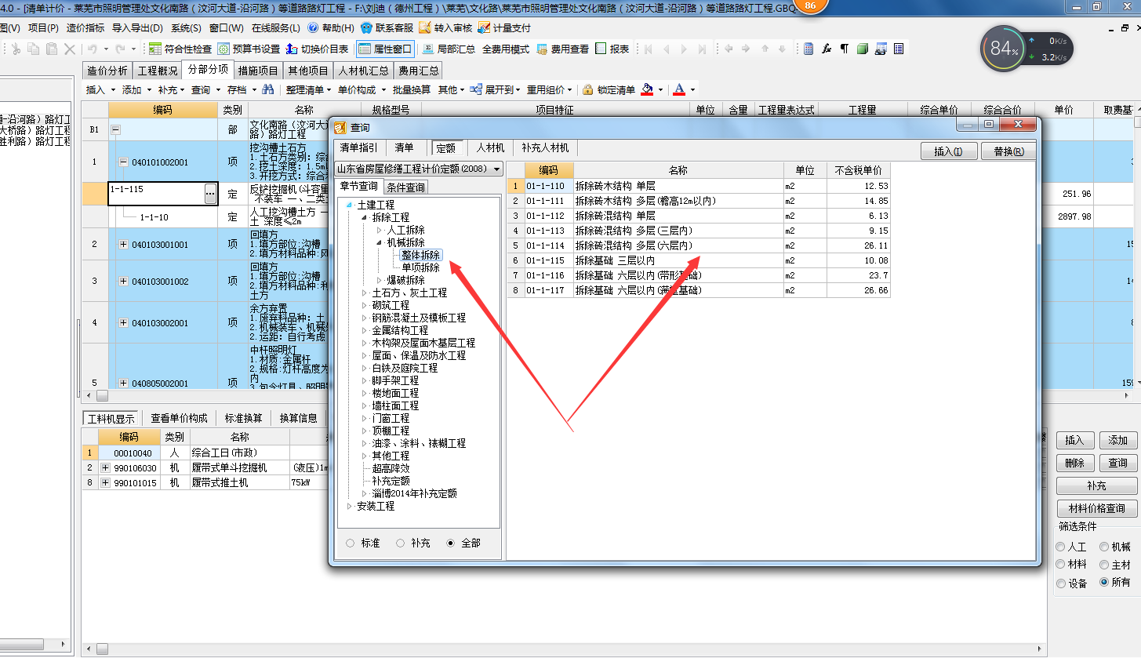
Task: Select the 补充 radio button in query dialog
Action: click(401, 543)
